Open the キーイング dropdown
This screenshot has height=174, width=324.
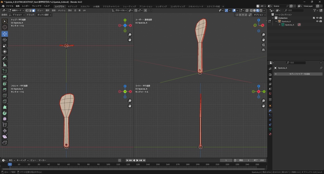pyautogui.click(x=22, y=160)
